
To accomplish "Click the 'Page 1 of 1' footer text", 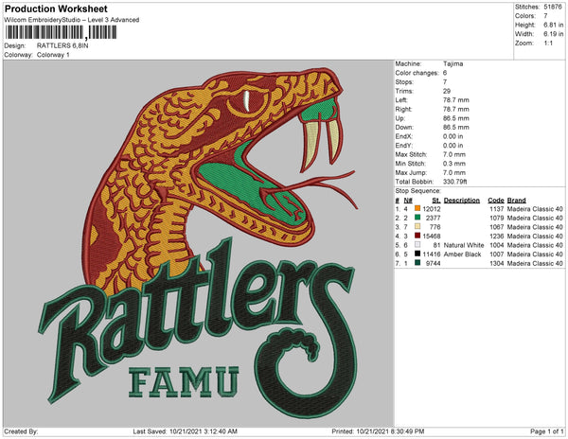I will 546,431.
